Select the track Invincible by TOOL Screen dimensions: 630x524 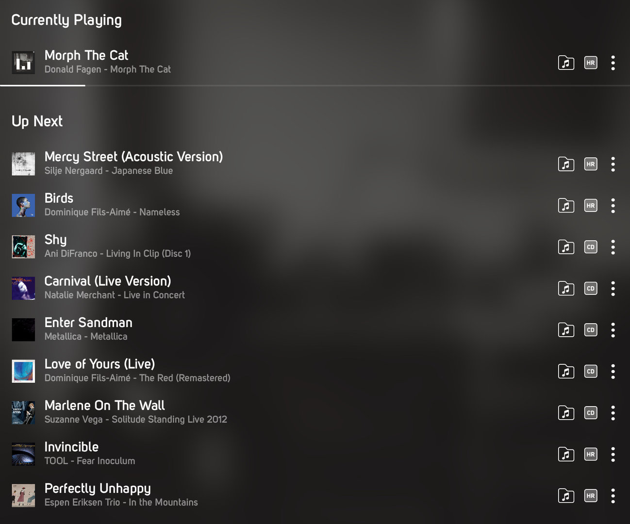tap(71, 447)
